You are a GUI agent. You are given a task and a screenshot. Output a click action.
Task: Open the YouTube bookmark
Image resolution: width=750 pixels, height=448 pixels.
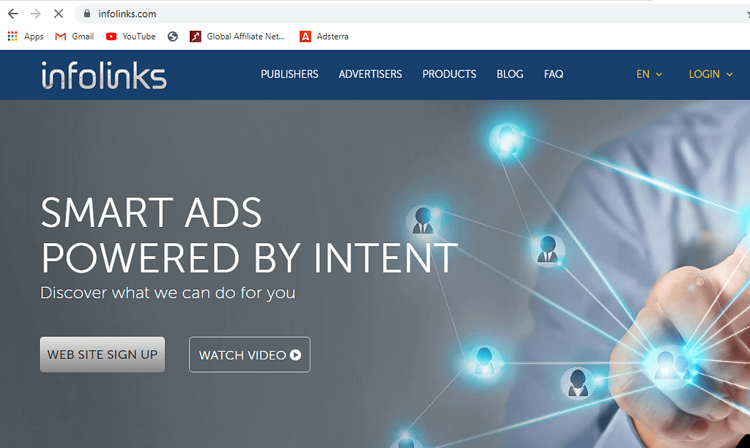coord(130,37)
